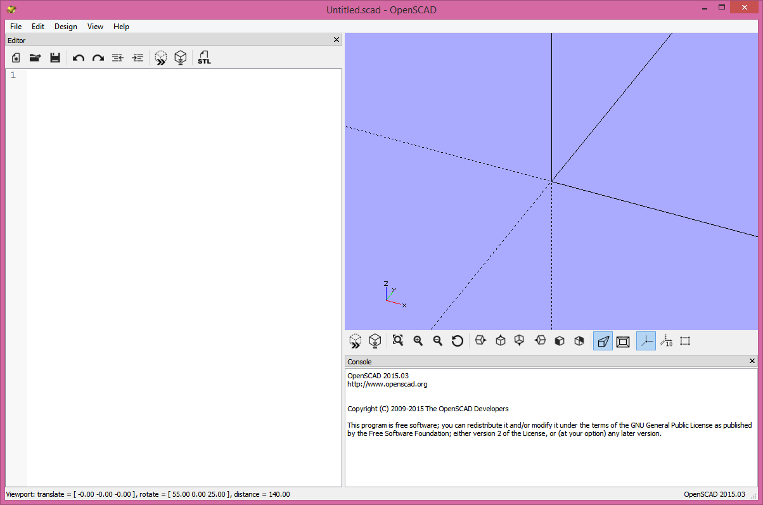Toggle Show Axes in the viewer toolbar
Image resolution: width=763 pixels, height=505 pixels.
(x=646, y=341)
